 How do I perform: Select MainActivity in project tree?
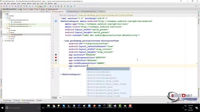pyautogui.click(x=18, y=22)
